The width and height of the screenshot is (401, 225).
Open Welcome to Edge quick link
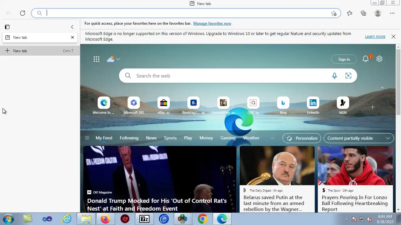(104, 106)
